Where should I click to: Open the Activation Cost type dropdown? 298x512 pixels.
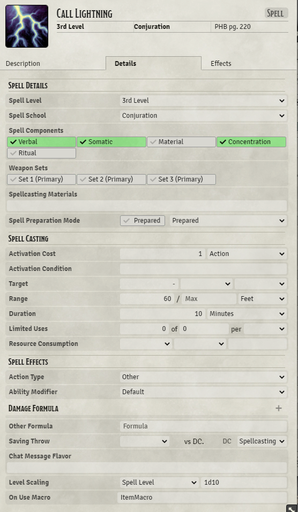click(x=247, y=254)
